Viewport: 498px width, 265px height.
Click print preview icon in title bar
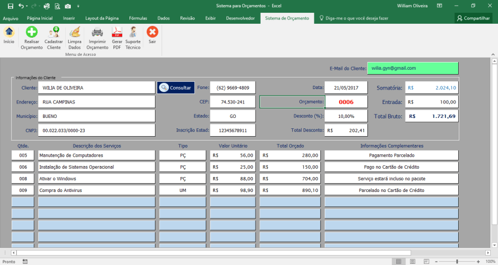[57, 6]
